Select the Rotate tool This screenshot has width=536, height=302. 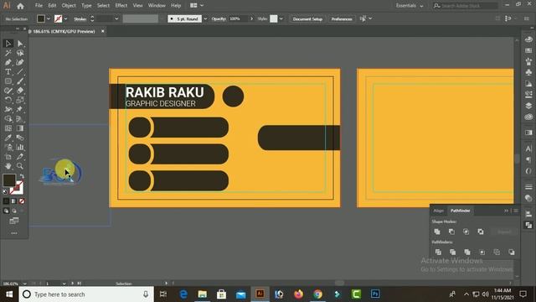[8, 100]
